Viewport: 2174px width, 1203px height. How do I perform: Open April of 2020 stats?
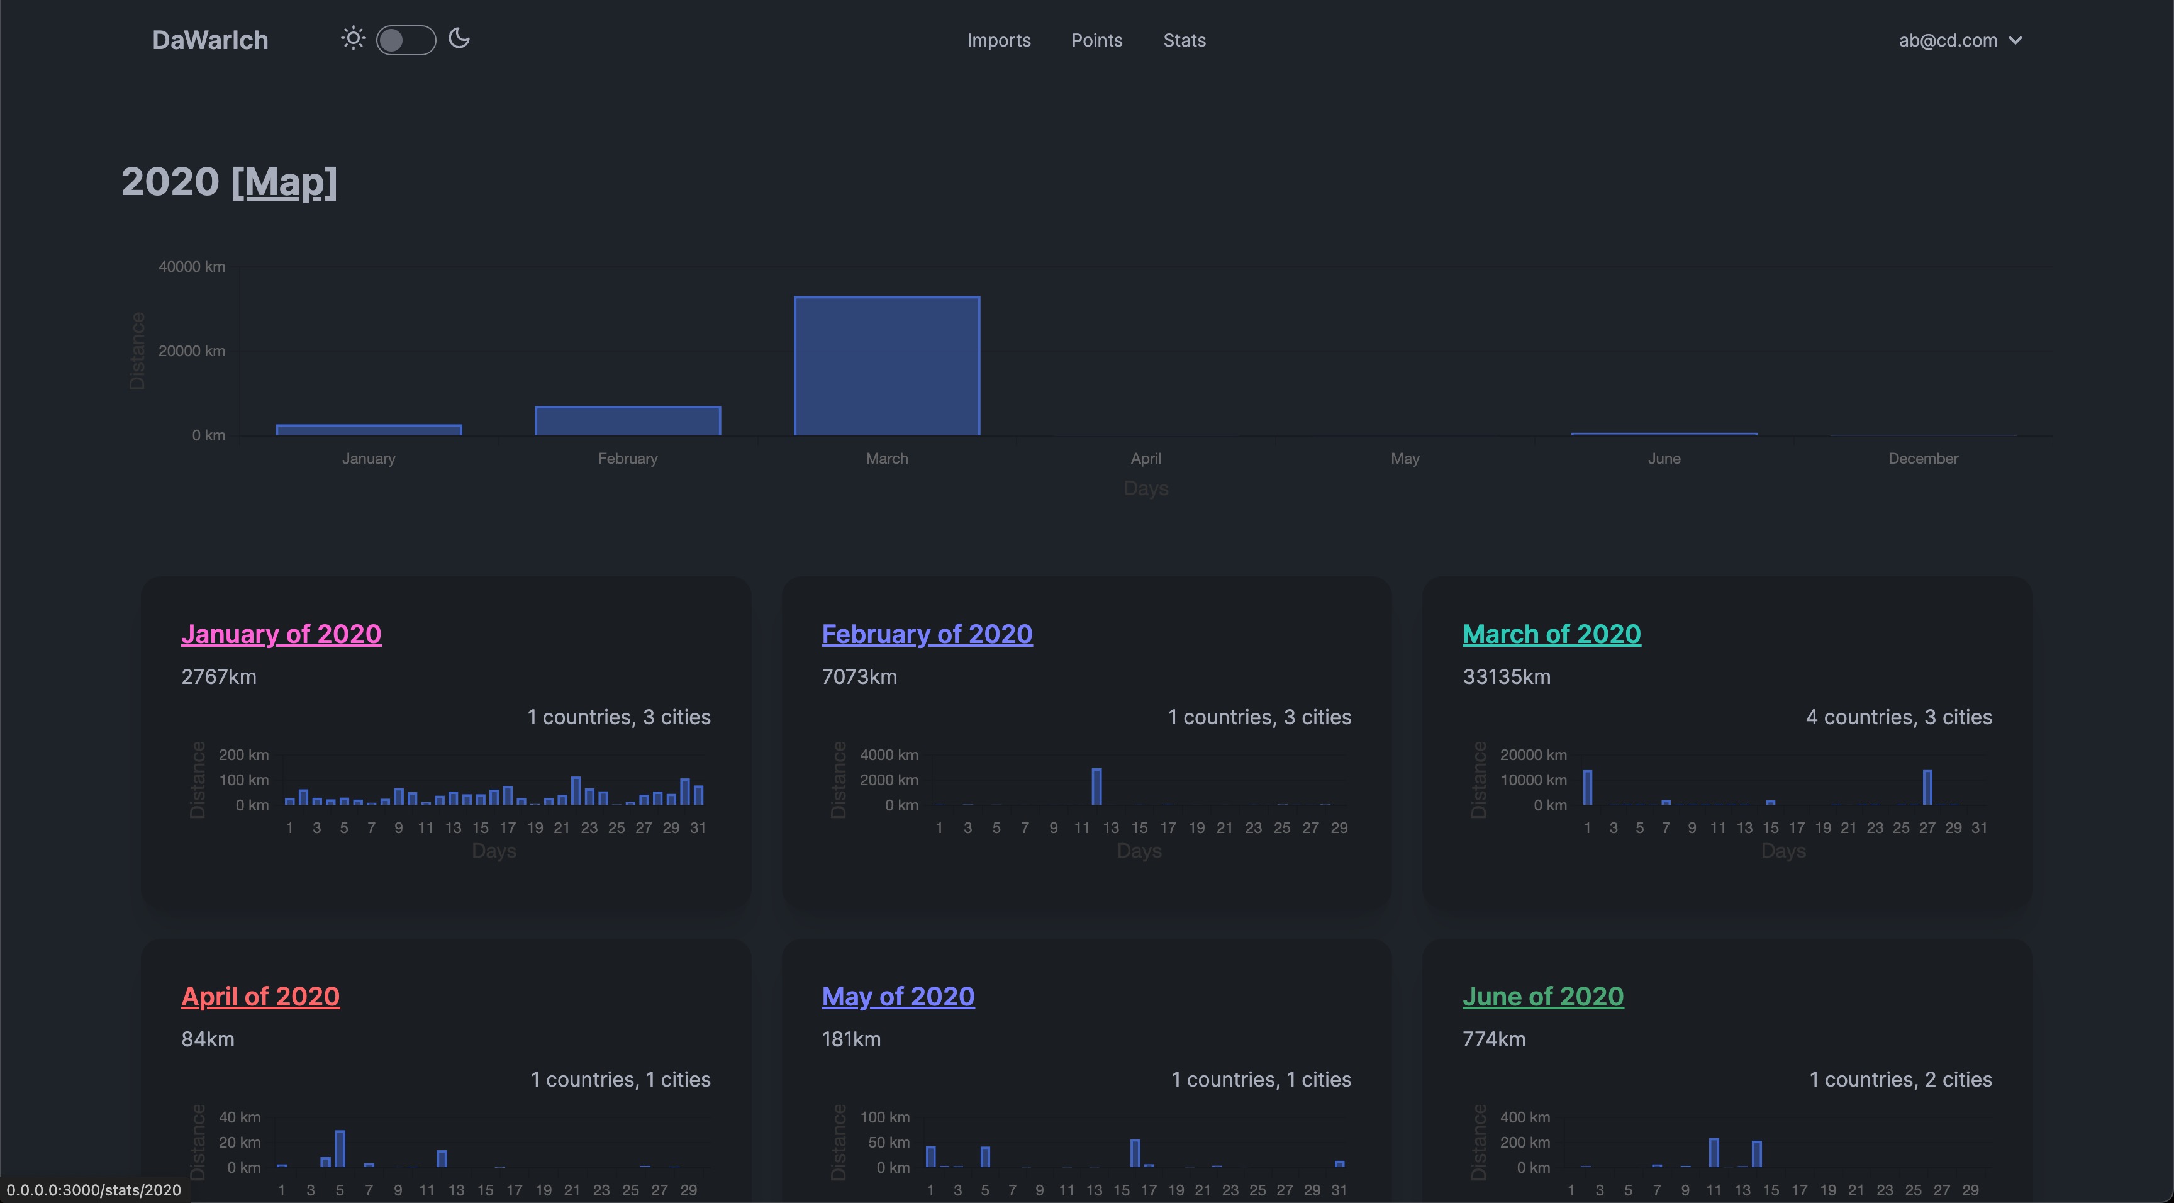click(x=260, y=996)
